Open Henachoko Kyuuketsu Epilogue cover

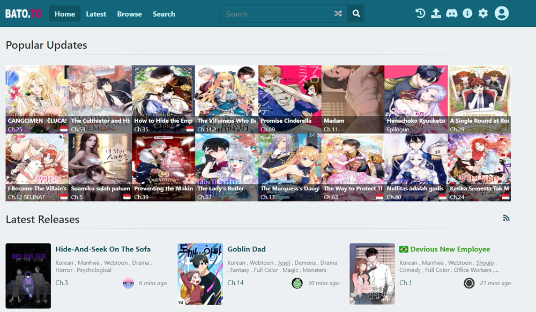pyautogui.click(x=416, y=99)
